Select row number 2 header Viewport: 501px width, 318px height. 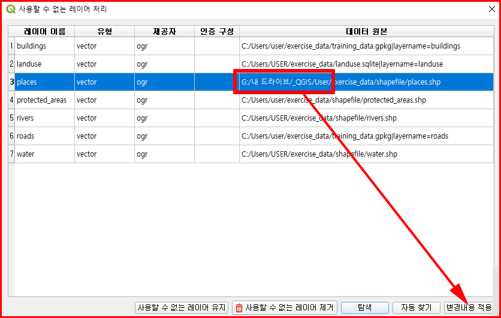[x=11, y=64]
